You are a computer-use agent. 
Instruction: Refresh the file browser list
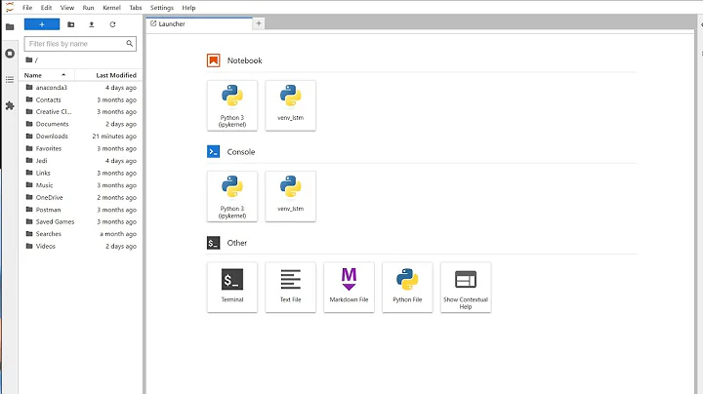112,24
